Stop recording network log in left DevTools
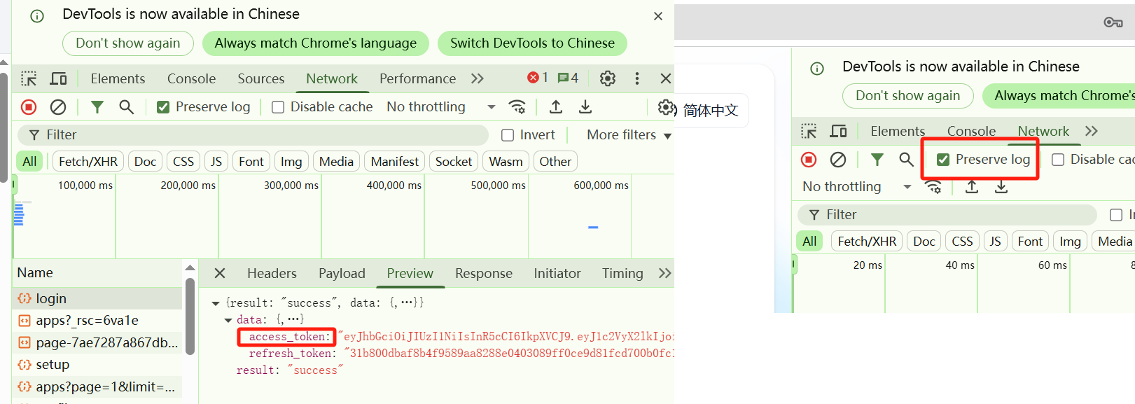 pyautogui.click(x=29, y=107)
